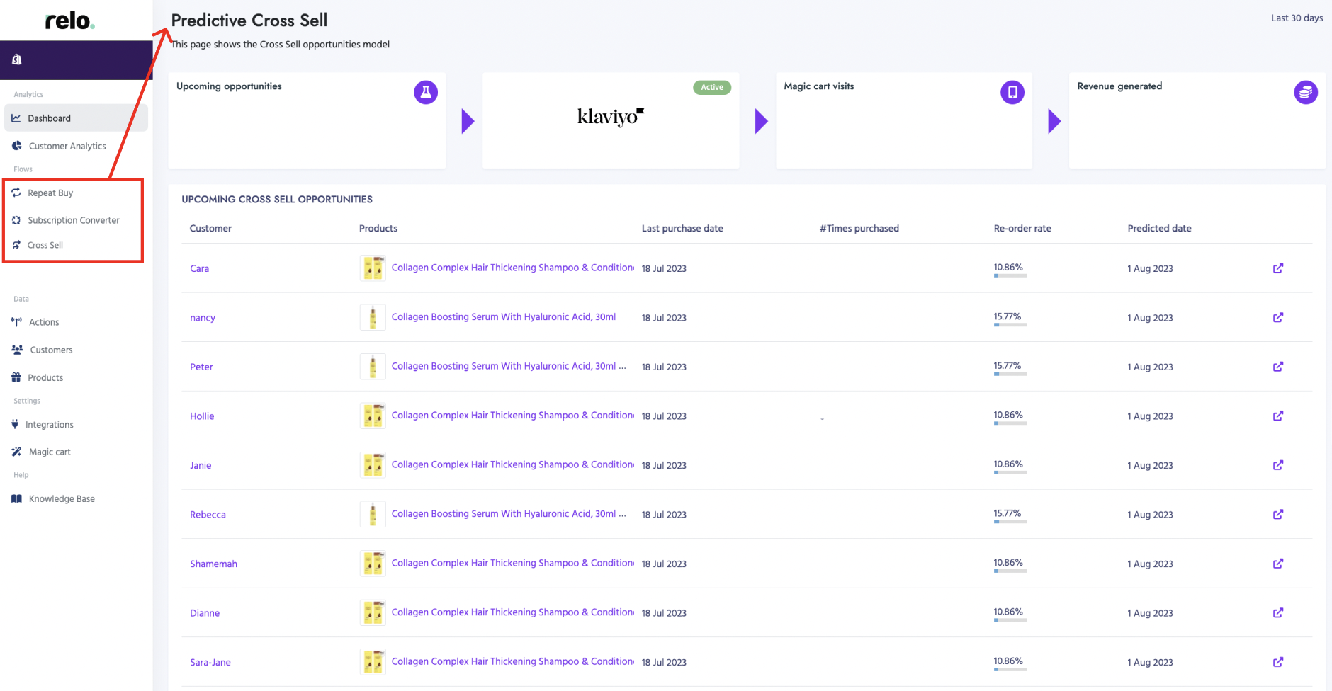Image resolution: width=1332 pixels, height=691 pixels.
Task: Open external link icon in Peter's row
Action: 1278,367
